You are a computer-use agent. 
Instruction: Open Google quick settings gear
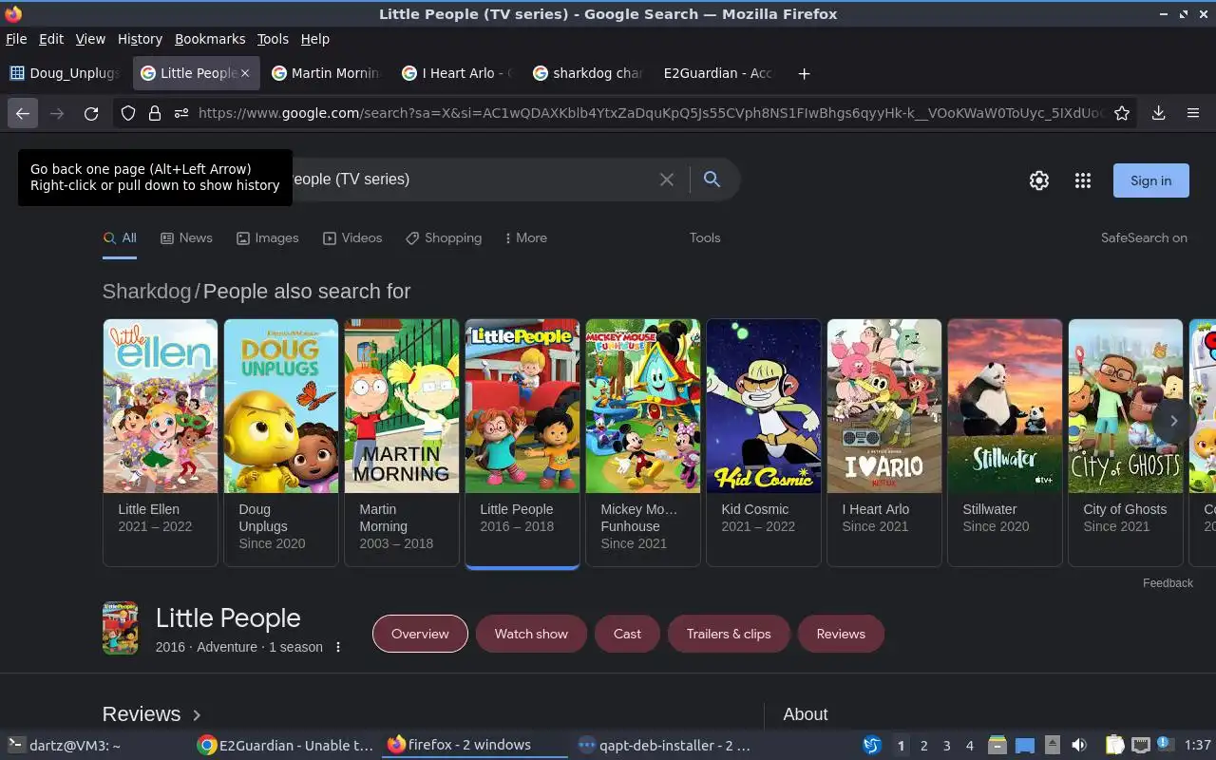[1039, 180]
